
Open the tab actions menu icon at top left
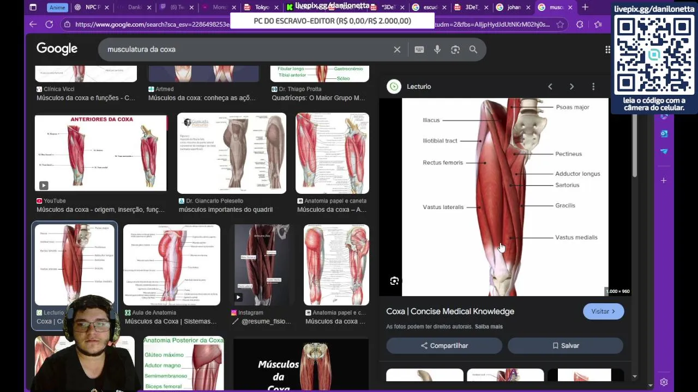[x=33, y=7]
